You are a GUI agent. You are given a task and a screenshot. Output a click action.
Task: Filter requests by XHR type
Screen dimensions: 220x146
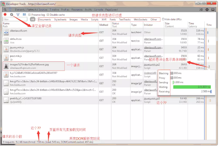(x=104, y=20)
